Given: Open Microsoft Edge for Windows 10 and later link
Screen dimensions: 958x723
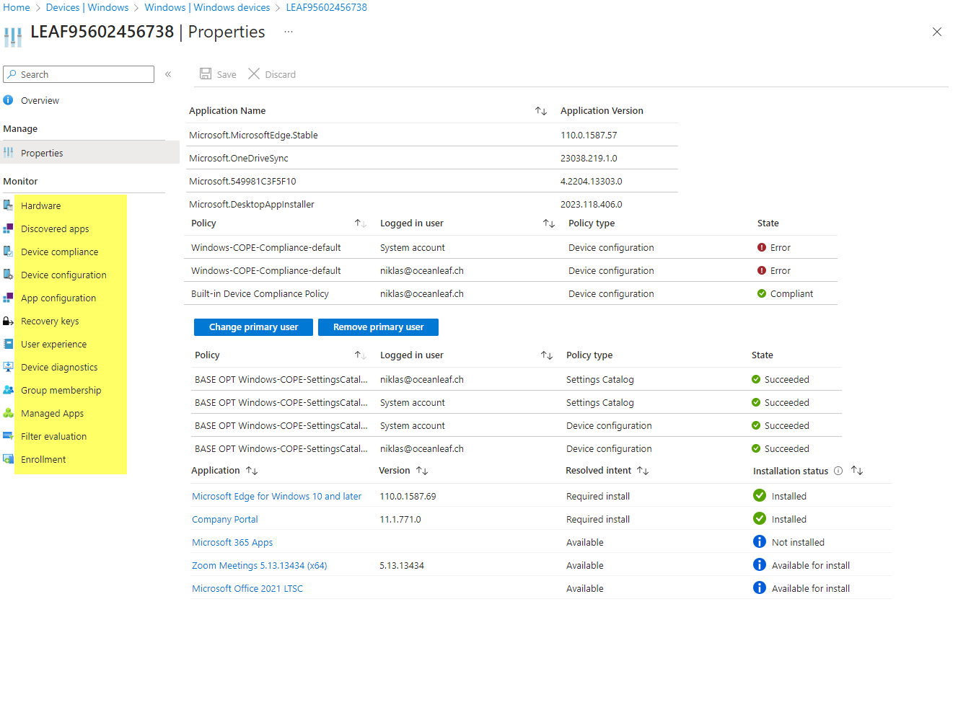Looking at the screenshot, I should click(277, 496).
